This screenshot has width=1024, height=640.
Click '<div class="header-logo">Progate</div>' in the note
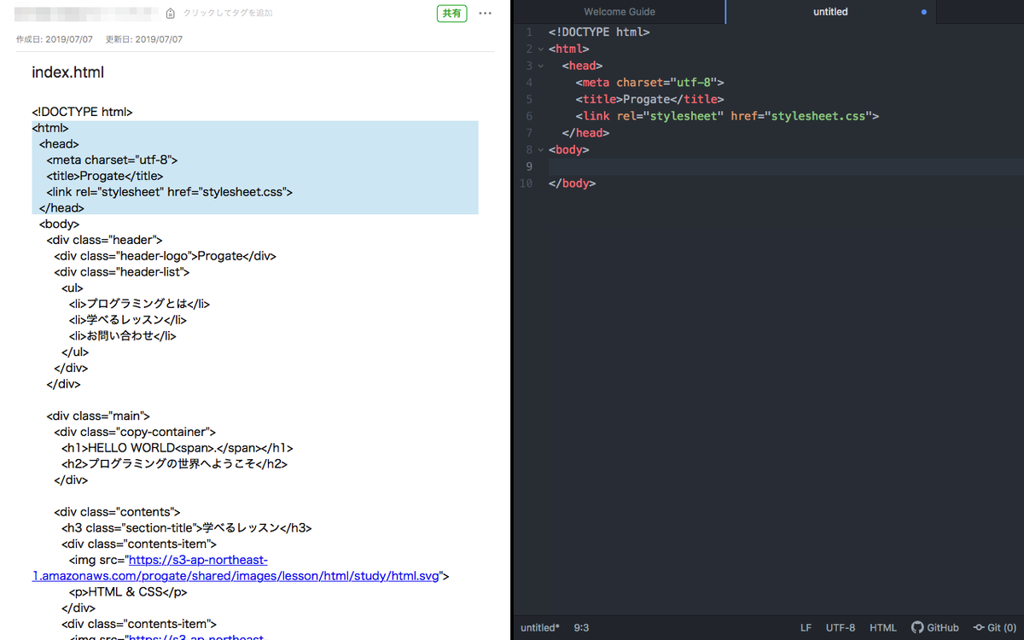point(165,256)
